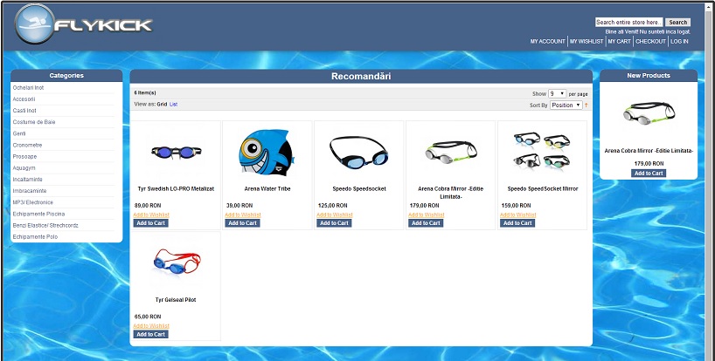715x361 pixels.
Task: Click the 6 Item(s) count text
Action: point(145,92)
